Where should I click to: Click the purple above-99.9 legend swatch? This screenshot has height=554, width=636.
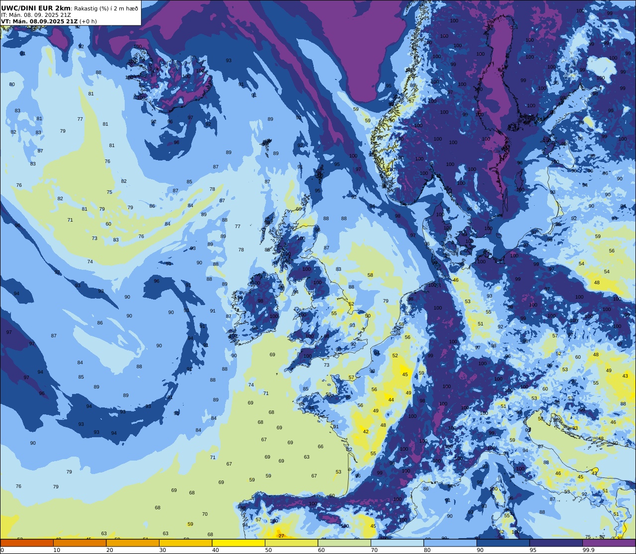[x=609, y=543]
